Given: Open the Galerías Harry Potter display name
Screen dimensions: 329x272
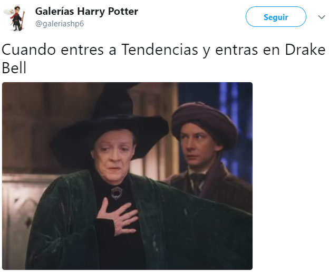Looking at the screenshot, I should point(86,11).
